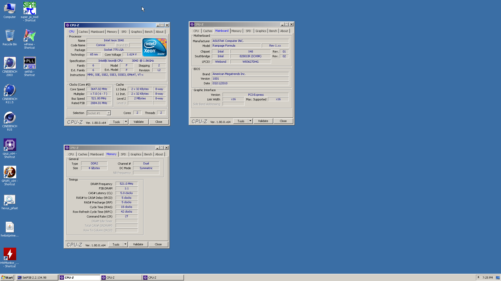Click the memory Type DDR2 value
This screenshot has width=501, height=281.
pos(94,163)
